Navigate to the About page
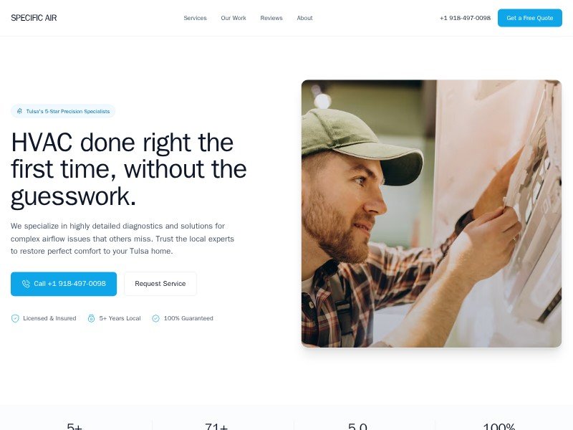 point(305,18)
